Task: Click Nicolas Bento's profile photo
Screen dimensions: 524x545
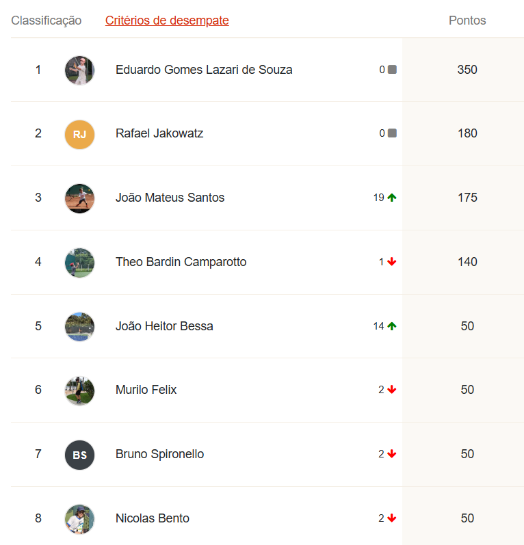Action: pos(79,519)
